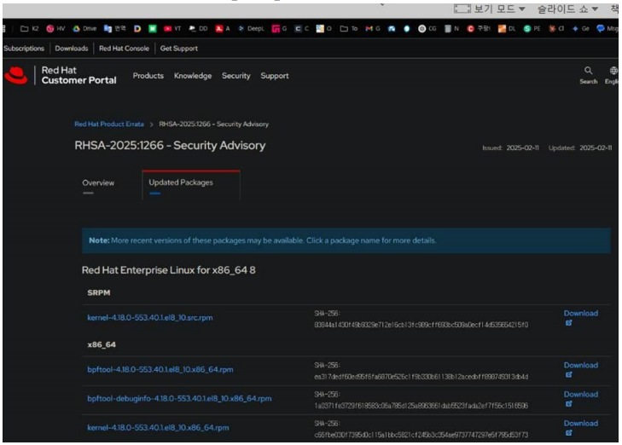The image size is (622, 445).
Task: Open the 쿠팡 bookmark
Action: point(479,28)
